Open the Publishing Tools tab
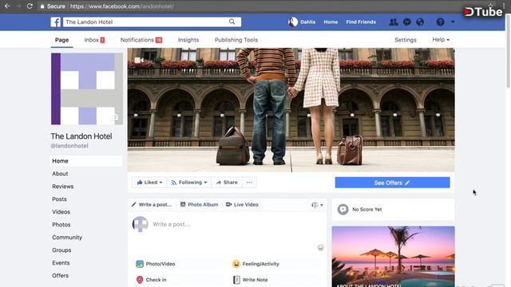 click(x=236, y=40)
